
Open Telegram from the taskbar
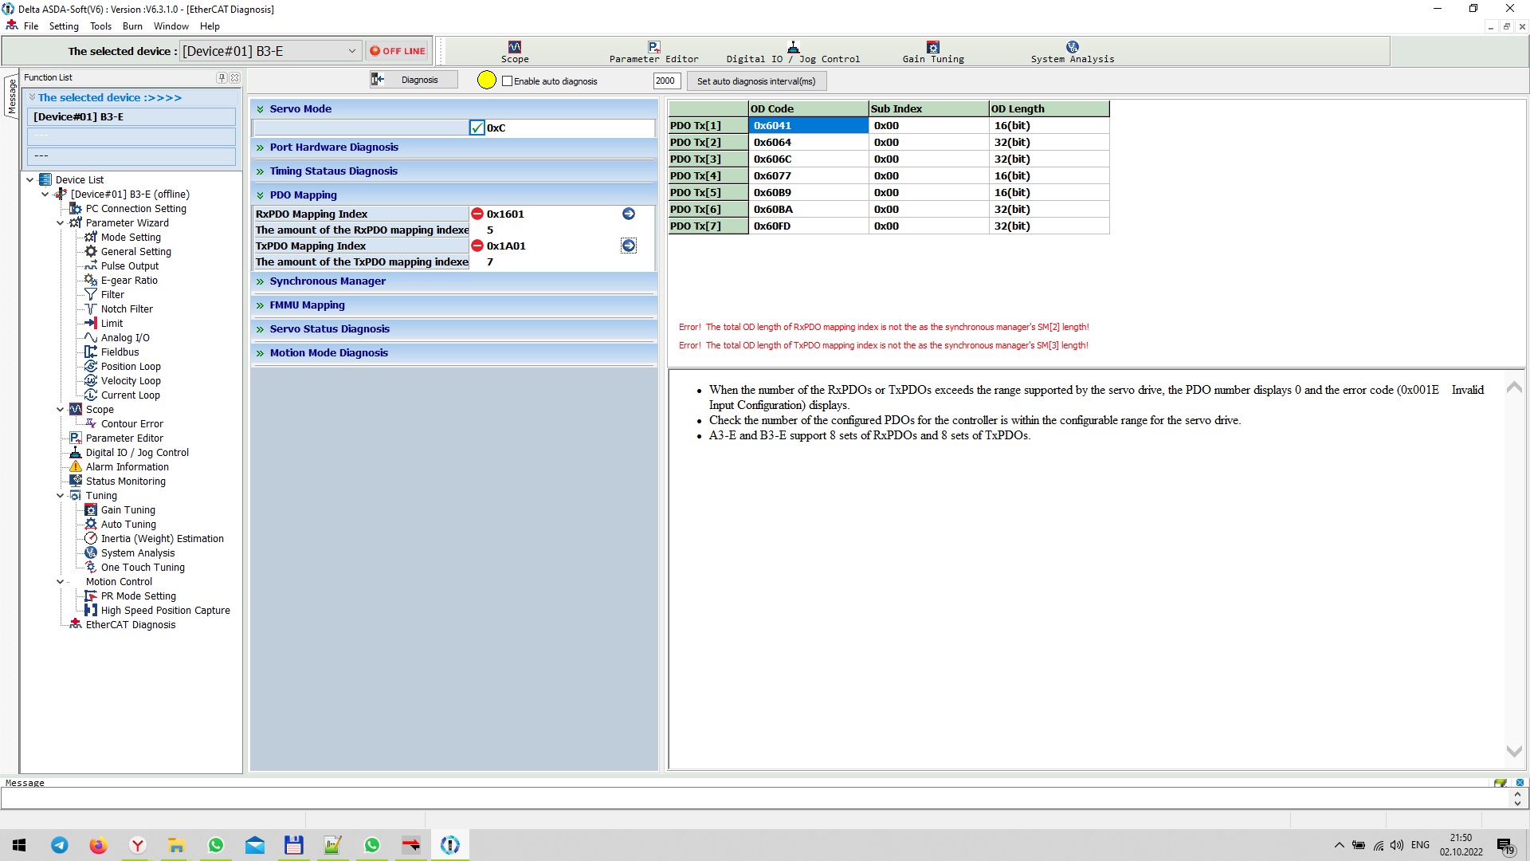click(x=60, y=845)
